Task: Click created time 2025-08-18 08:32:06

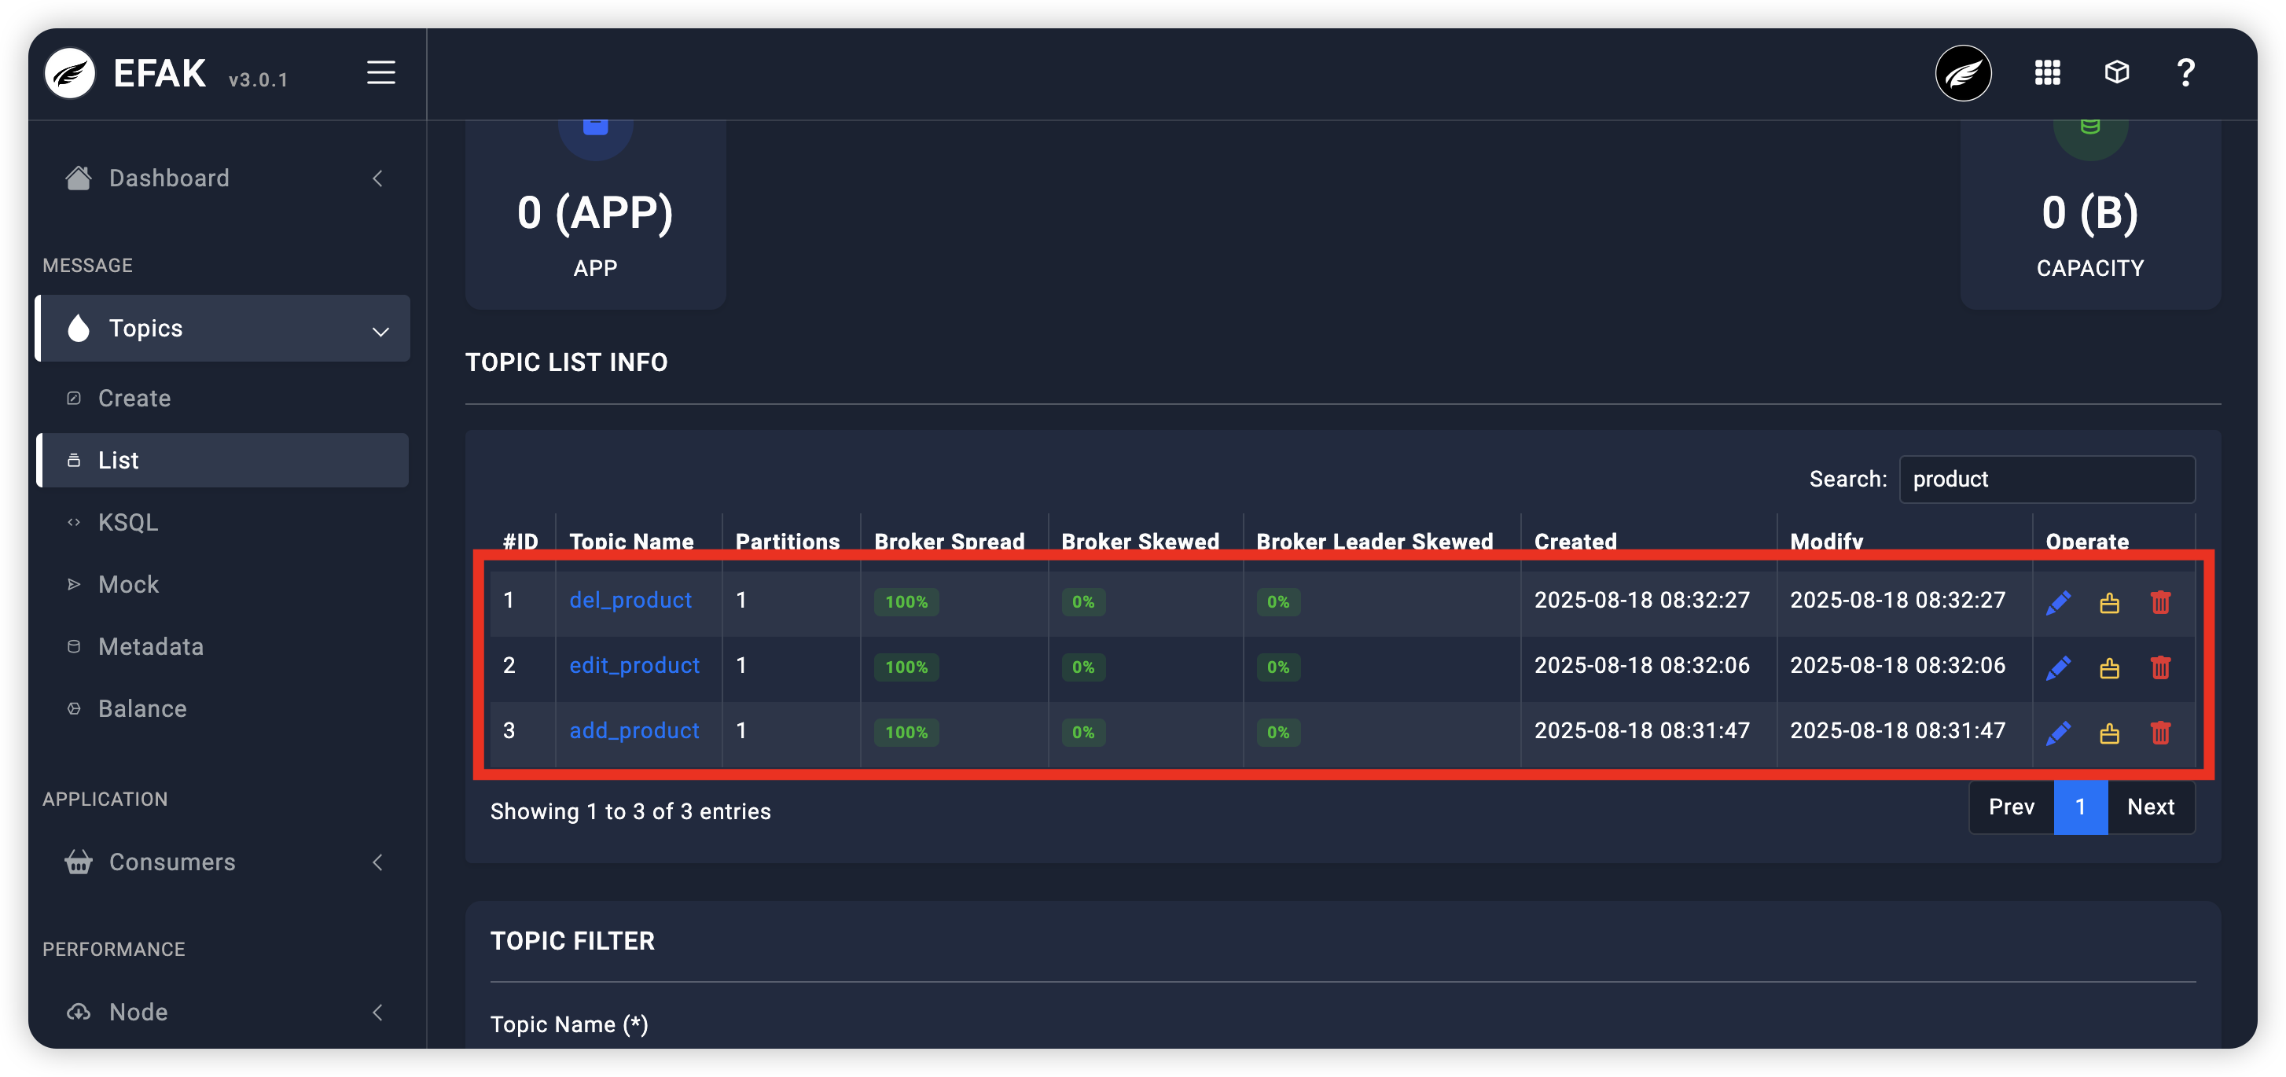Action: [1641, 665]
